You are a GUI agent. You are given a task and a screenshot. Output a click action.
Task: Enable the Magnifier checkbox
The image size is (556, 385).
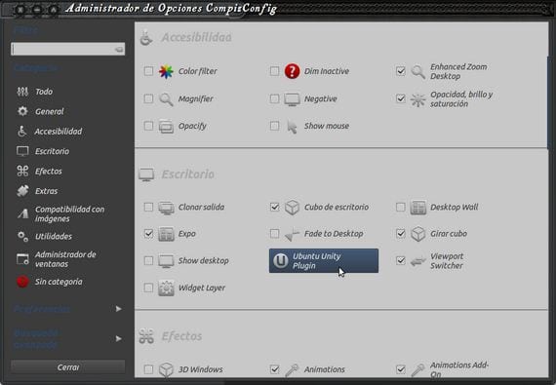tap(148, 98)
